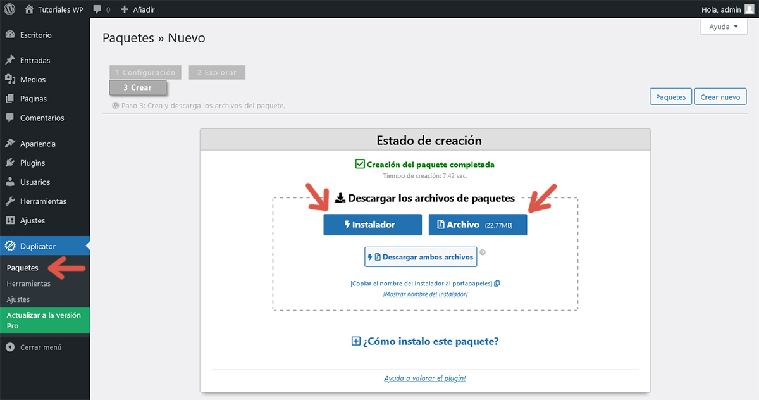Expand ¿Cómo instalo este paquete? section
The image size is (759, 400).
tap(425, 341)
